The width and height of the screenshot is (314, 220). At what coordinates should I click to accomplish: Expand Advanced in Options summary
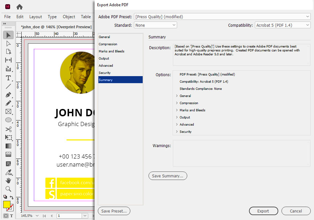[177, 124]
